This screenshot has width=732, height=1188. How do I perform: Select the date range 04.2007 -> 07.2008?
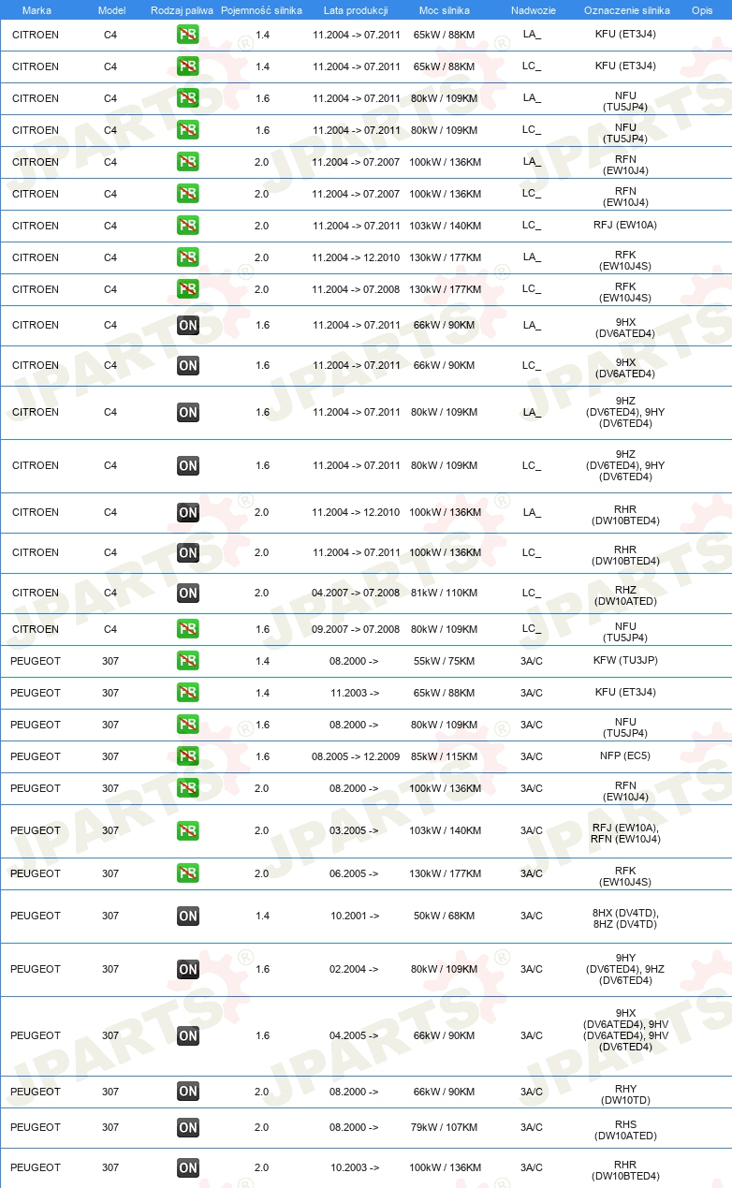click(356, 593)
